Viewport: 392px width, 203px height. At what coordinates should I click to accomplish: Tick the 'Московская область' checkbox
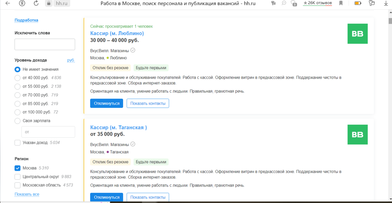18,185
